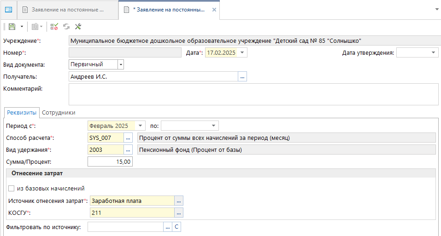This screenshot has height=236, width=441.
Task: Click the document check/validate icon
Action: 54,27
